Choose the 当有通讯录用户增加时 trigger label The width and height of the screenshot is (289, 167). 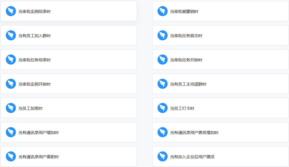(x=38, y=133)
